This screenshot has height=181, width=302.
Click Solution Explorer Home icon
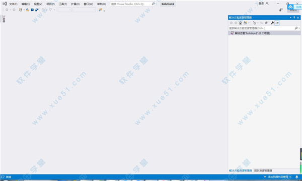tap(241, 23)
